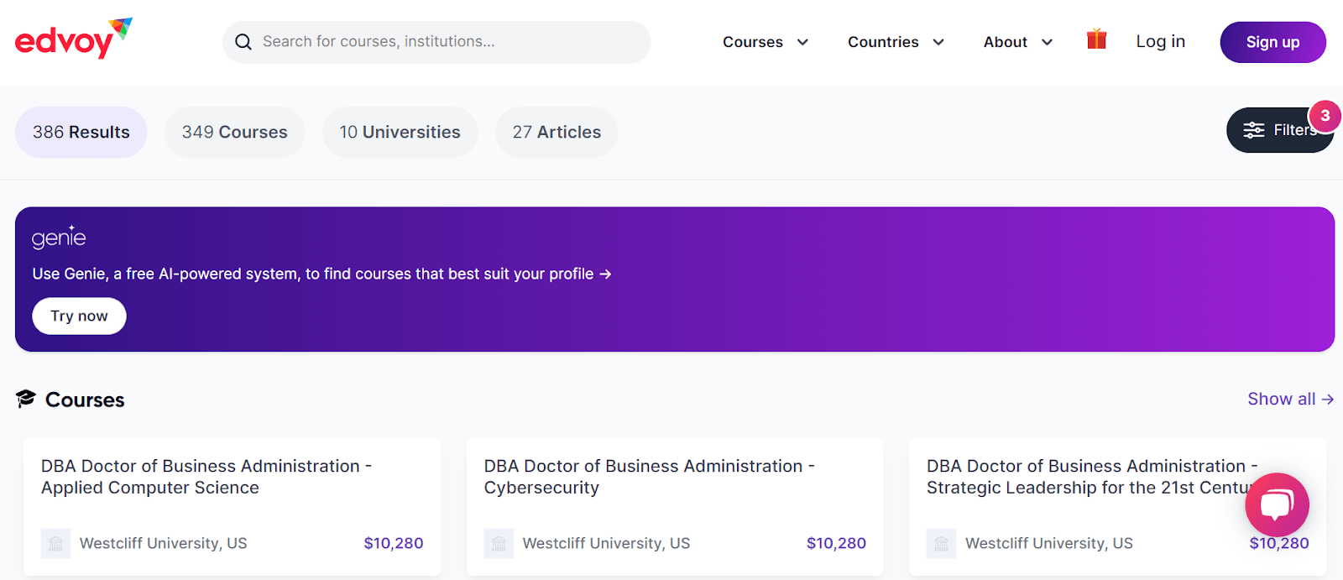Click Show all courses link

[x=1290, y=399]
